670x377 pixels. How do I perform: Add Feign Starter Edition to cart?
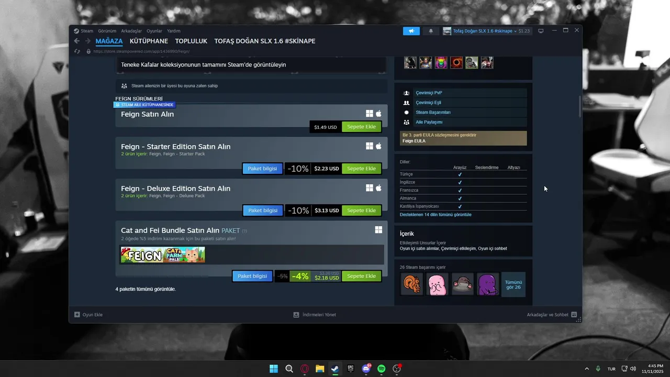362,169
